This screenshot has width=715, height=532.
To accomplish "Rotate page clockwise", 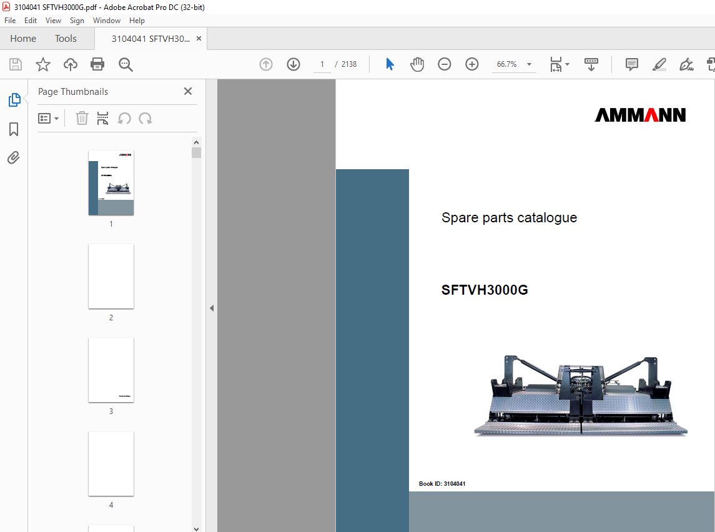I will click(145, 119).
